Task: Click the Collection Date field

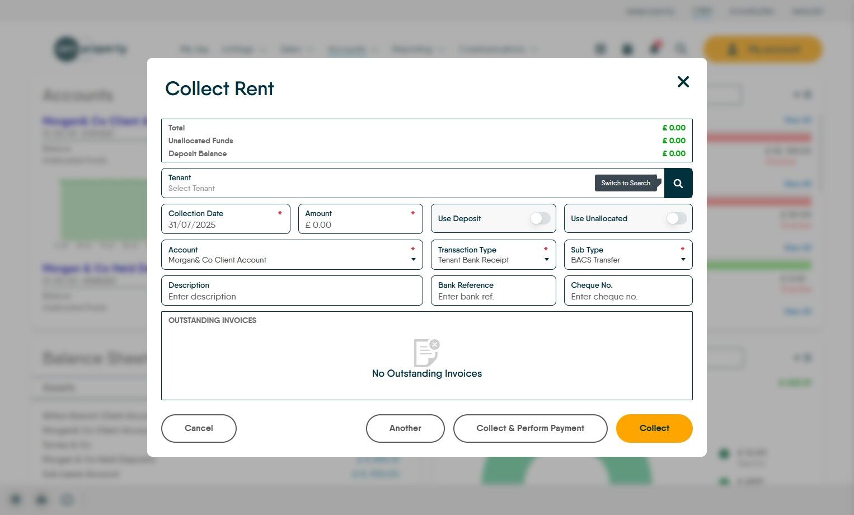Action: (226, 219)
